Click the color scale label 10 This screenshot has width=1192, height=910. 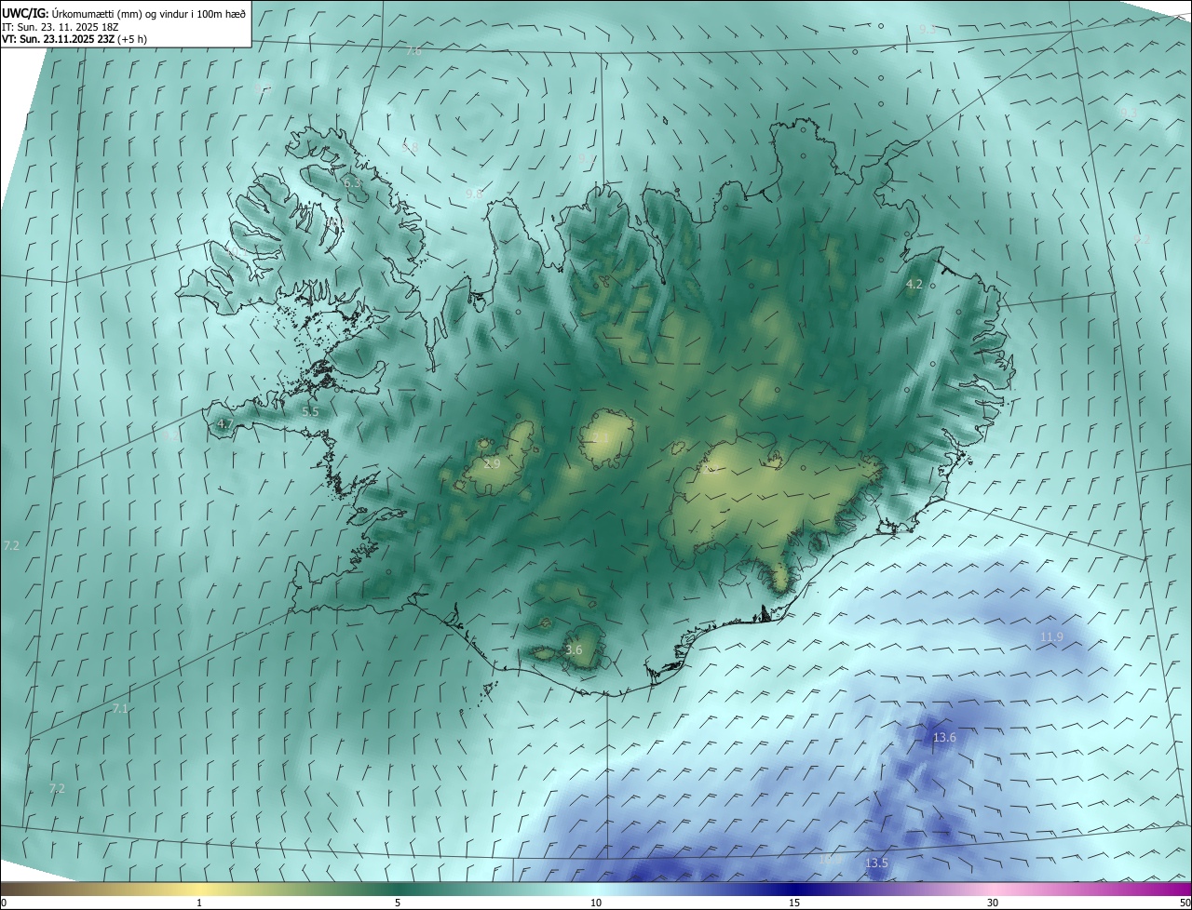pos(596,903)
